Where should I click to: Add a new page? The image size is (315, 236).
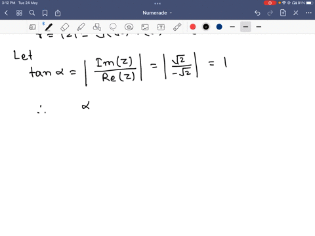click(283, 13)
